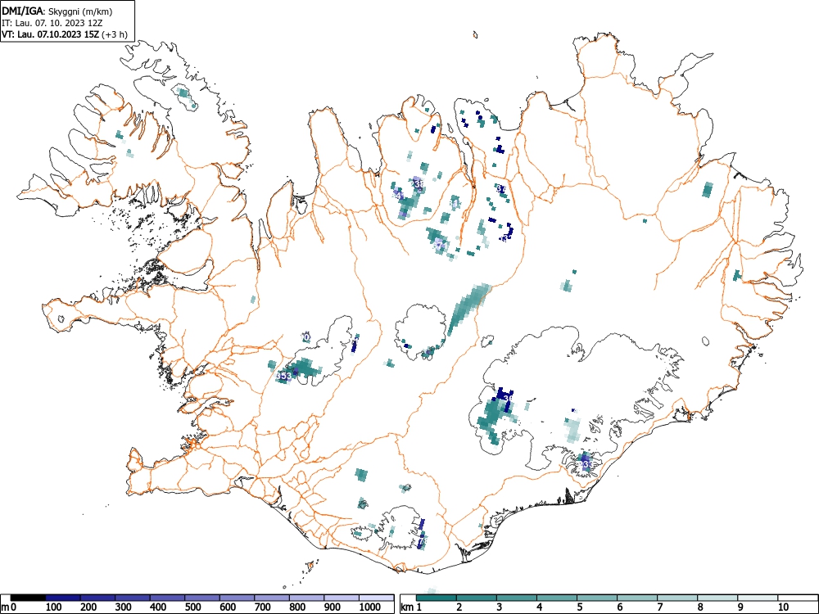Select the 6–7 km teal legend swatch
The image size is (819, 614).
pos(637,598)
